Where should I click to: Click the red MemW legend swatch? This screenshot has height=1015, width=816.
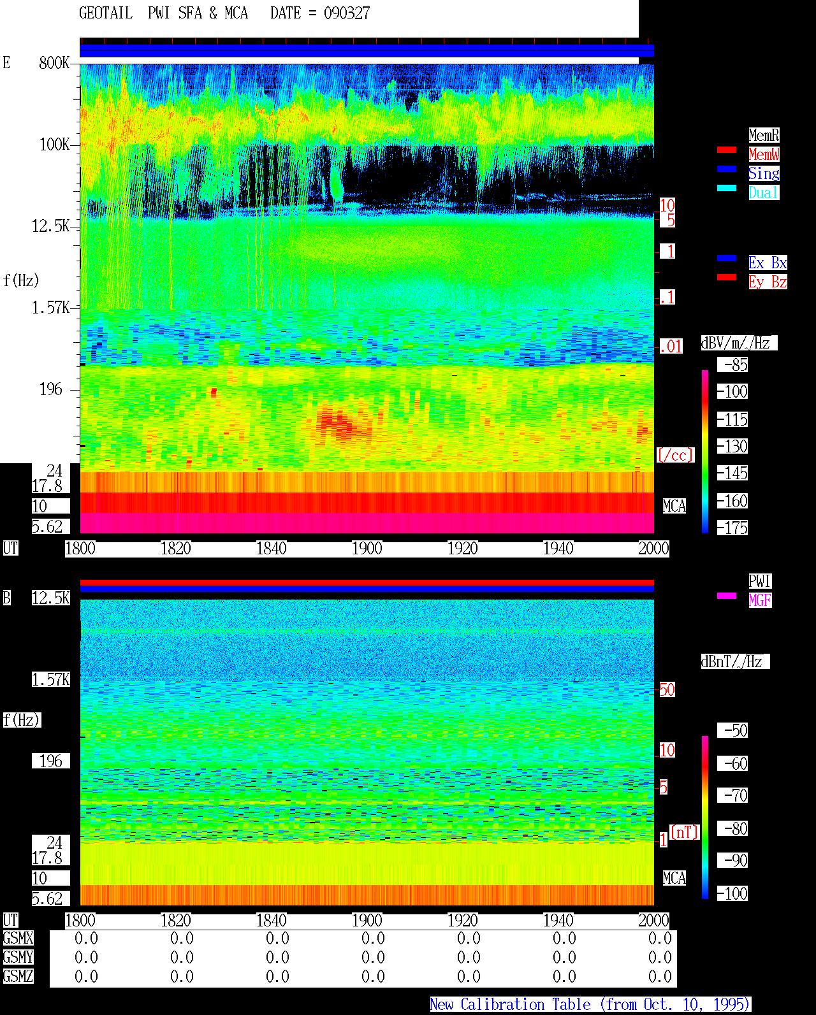tap(727, 150)
